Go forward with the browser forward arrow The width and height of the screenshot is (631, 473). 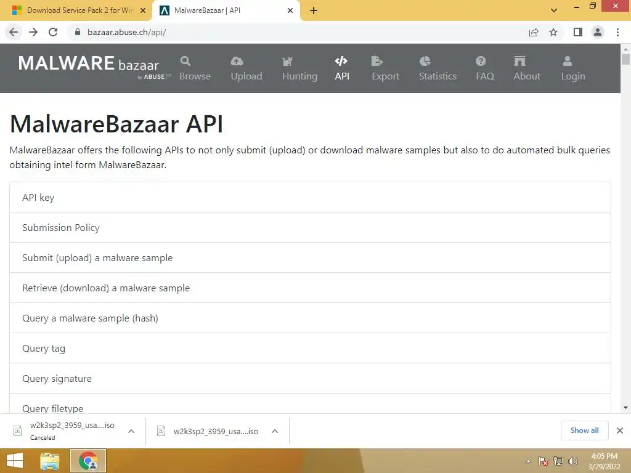[33, 32]
